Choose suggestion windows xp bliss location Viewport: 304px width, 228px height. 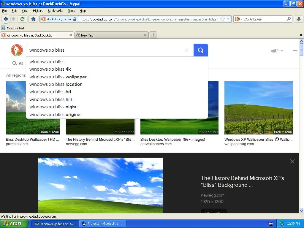tap(117, 84)
